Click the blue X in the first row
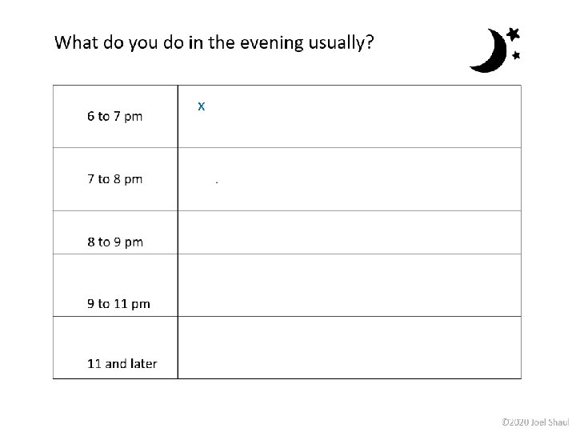 coord(202,106)
